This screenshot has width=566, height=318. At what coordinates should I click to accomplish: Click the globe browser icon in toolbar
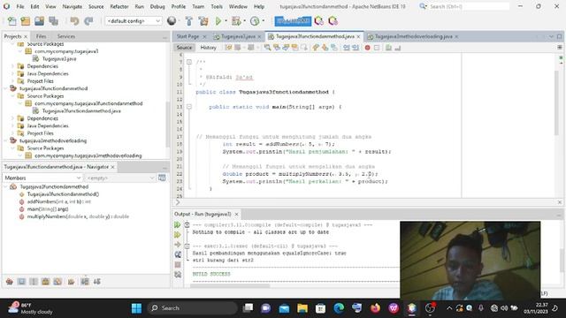click(172, 21)
